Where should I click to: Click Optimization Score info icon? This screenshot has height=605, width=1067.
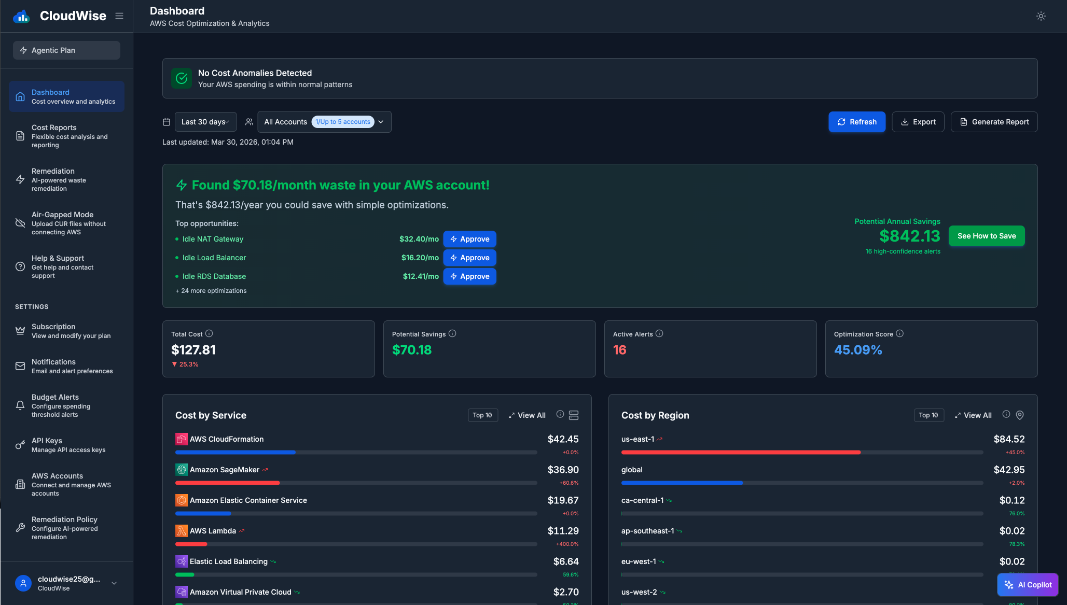899,334
